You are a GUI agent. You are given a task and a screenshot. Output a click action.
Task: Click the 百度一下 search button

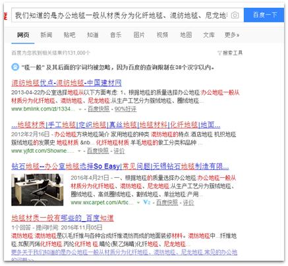tap(264, 15)
